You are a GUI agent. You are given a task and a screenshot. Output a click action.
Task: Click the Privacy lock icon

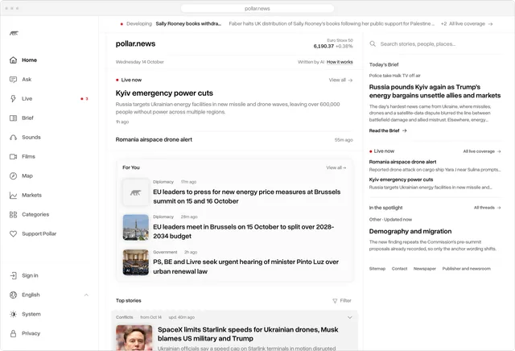tap(13, 333)
